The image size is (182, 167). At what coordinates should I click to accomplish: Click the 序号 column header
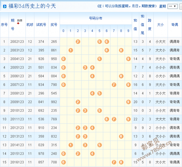4,25
